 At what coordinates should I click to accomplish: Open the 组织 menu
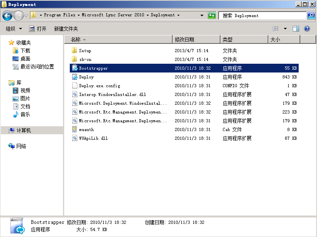pyautogui.click(x=14, y=29)
